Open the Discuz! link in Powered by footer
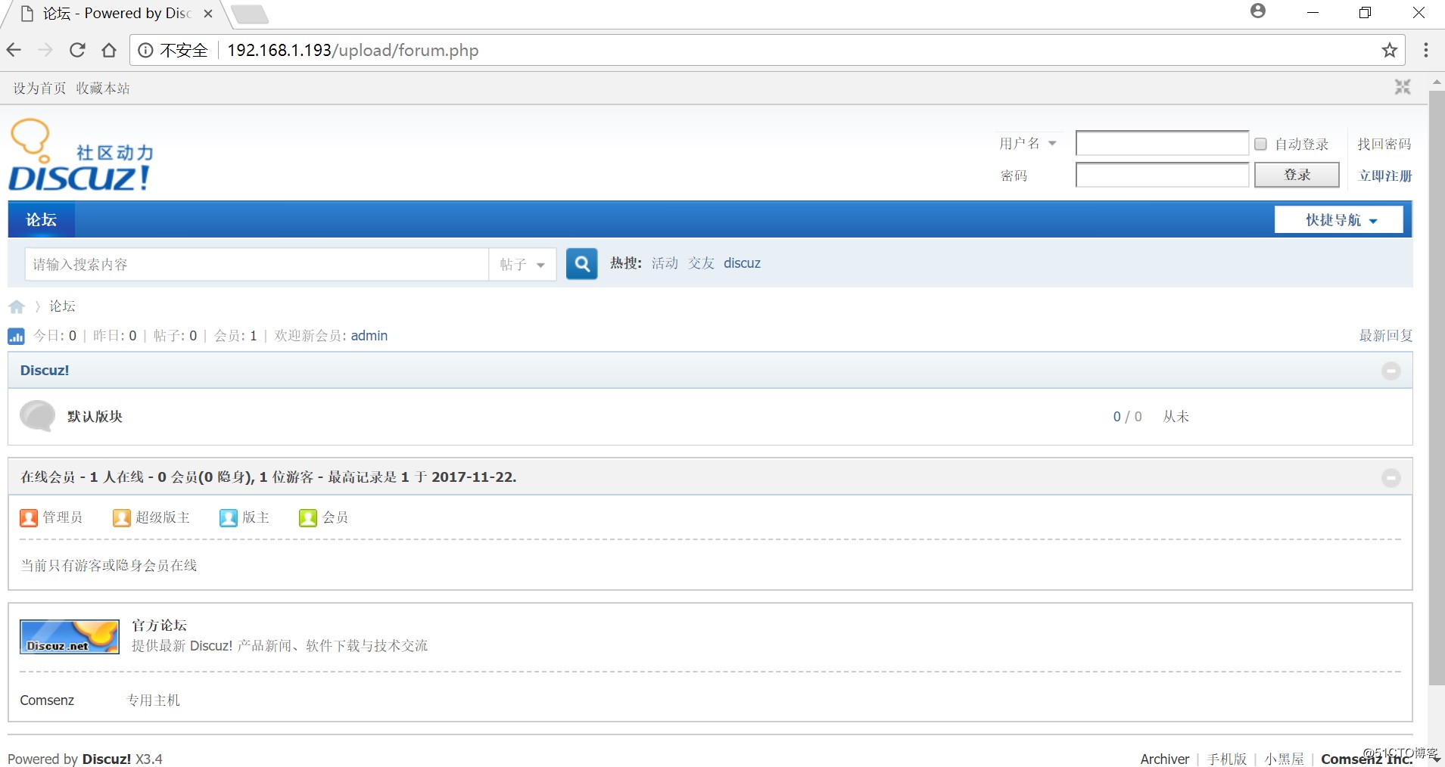This screenshot has height=767, width=1445. pos(107,759)
